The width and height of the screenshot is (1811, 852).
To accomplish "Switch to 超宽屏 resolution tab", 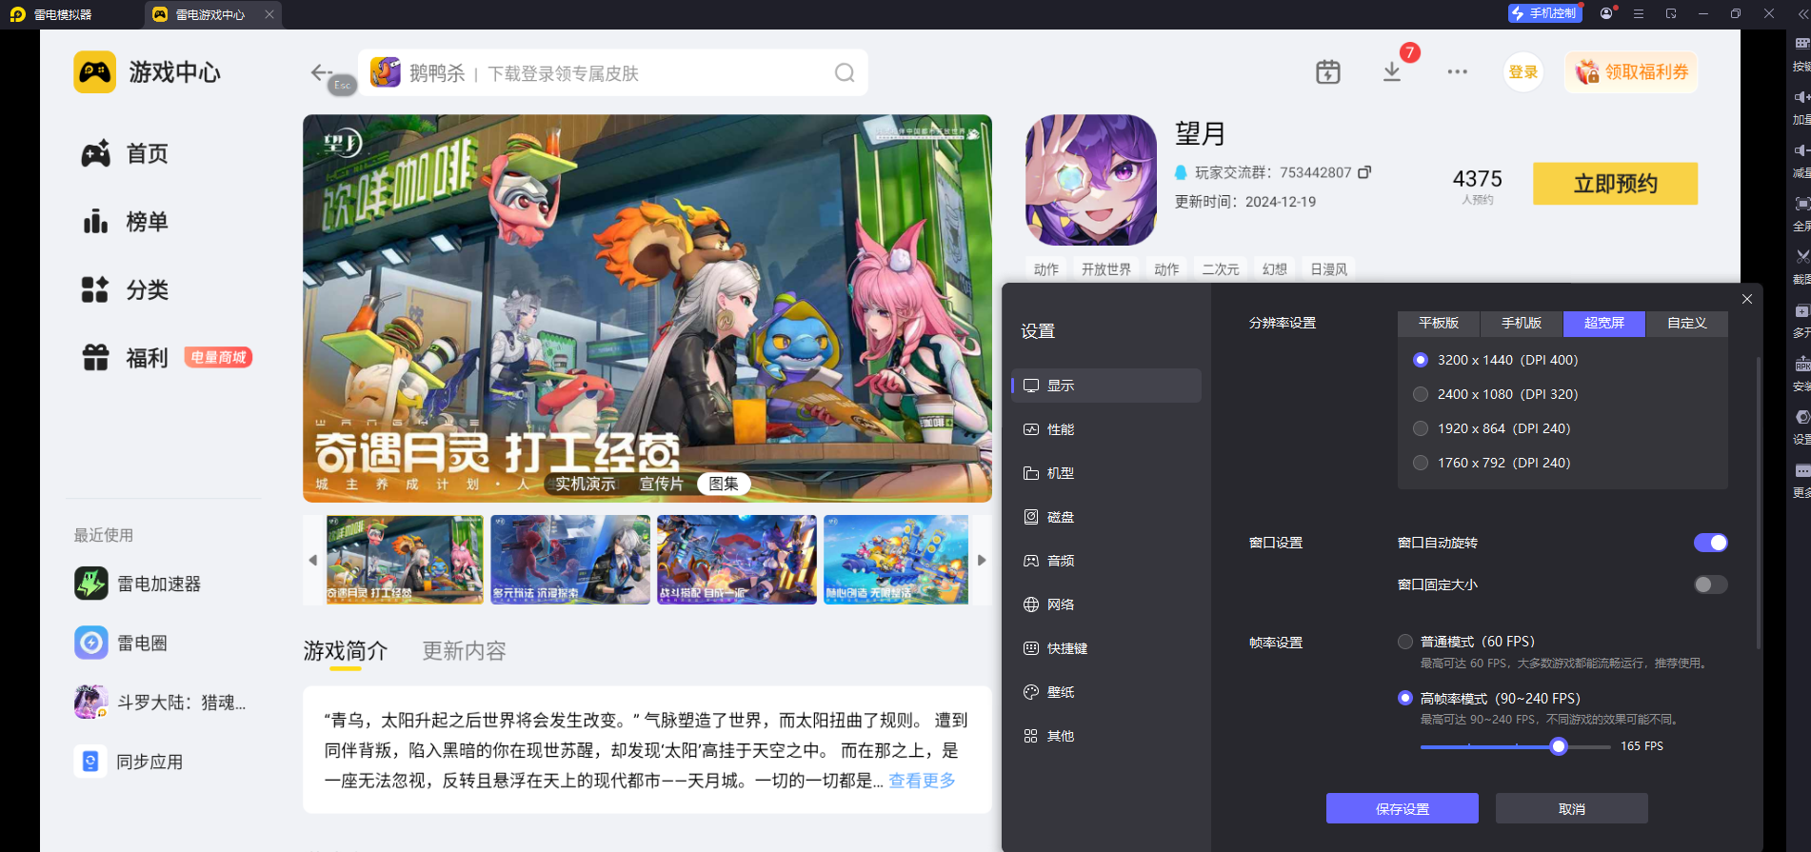I will tap(1604, 324).
